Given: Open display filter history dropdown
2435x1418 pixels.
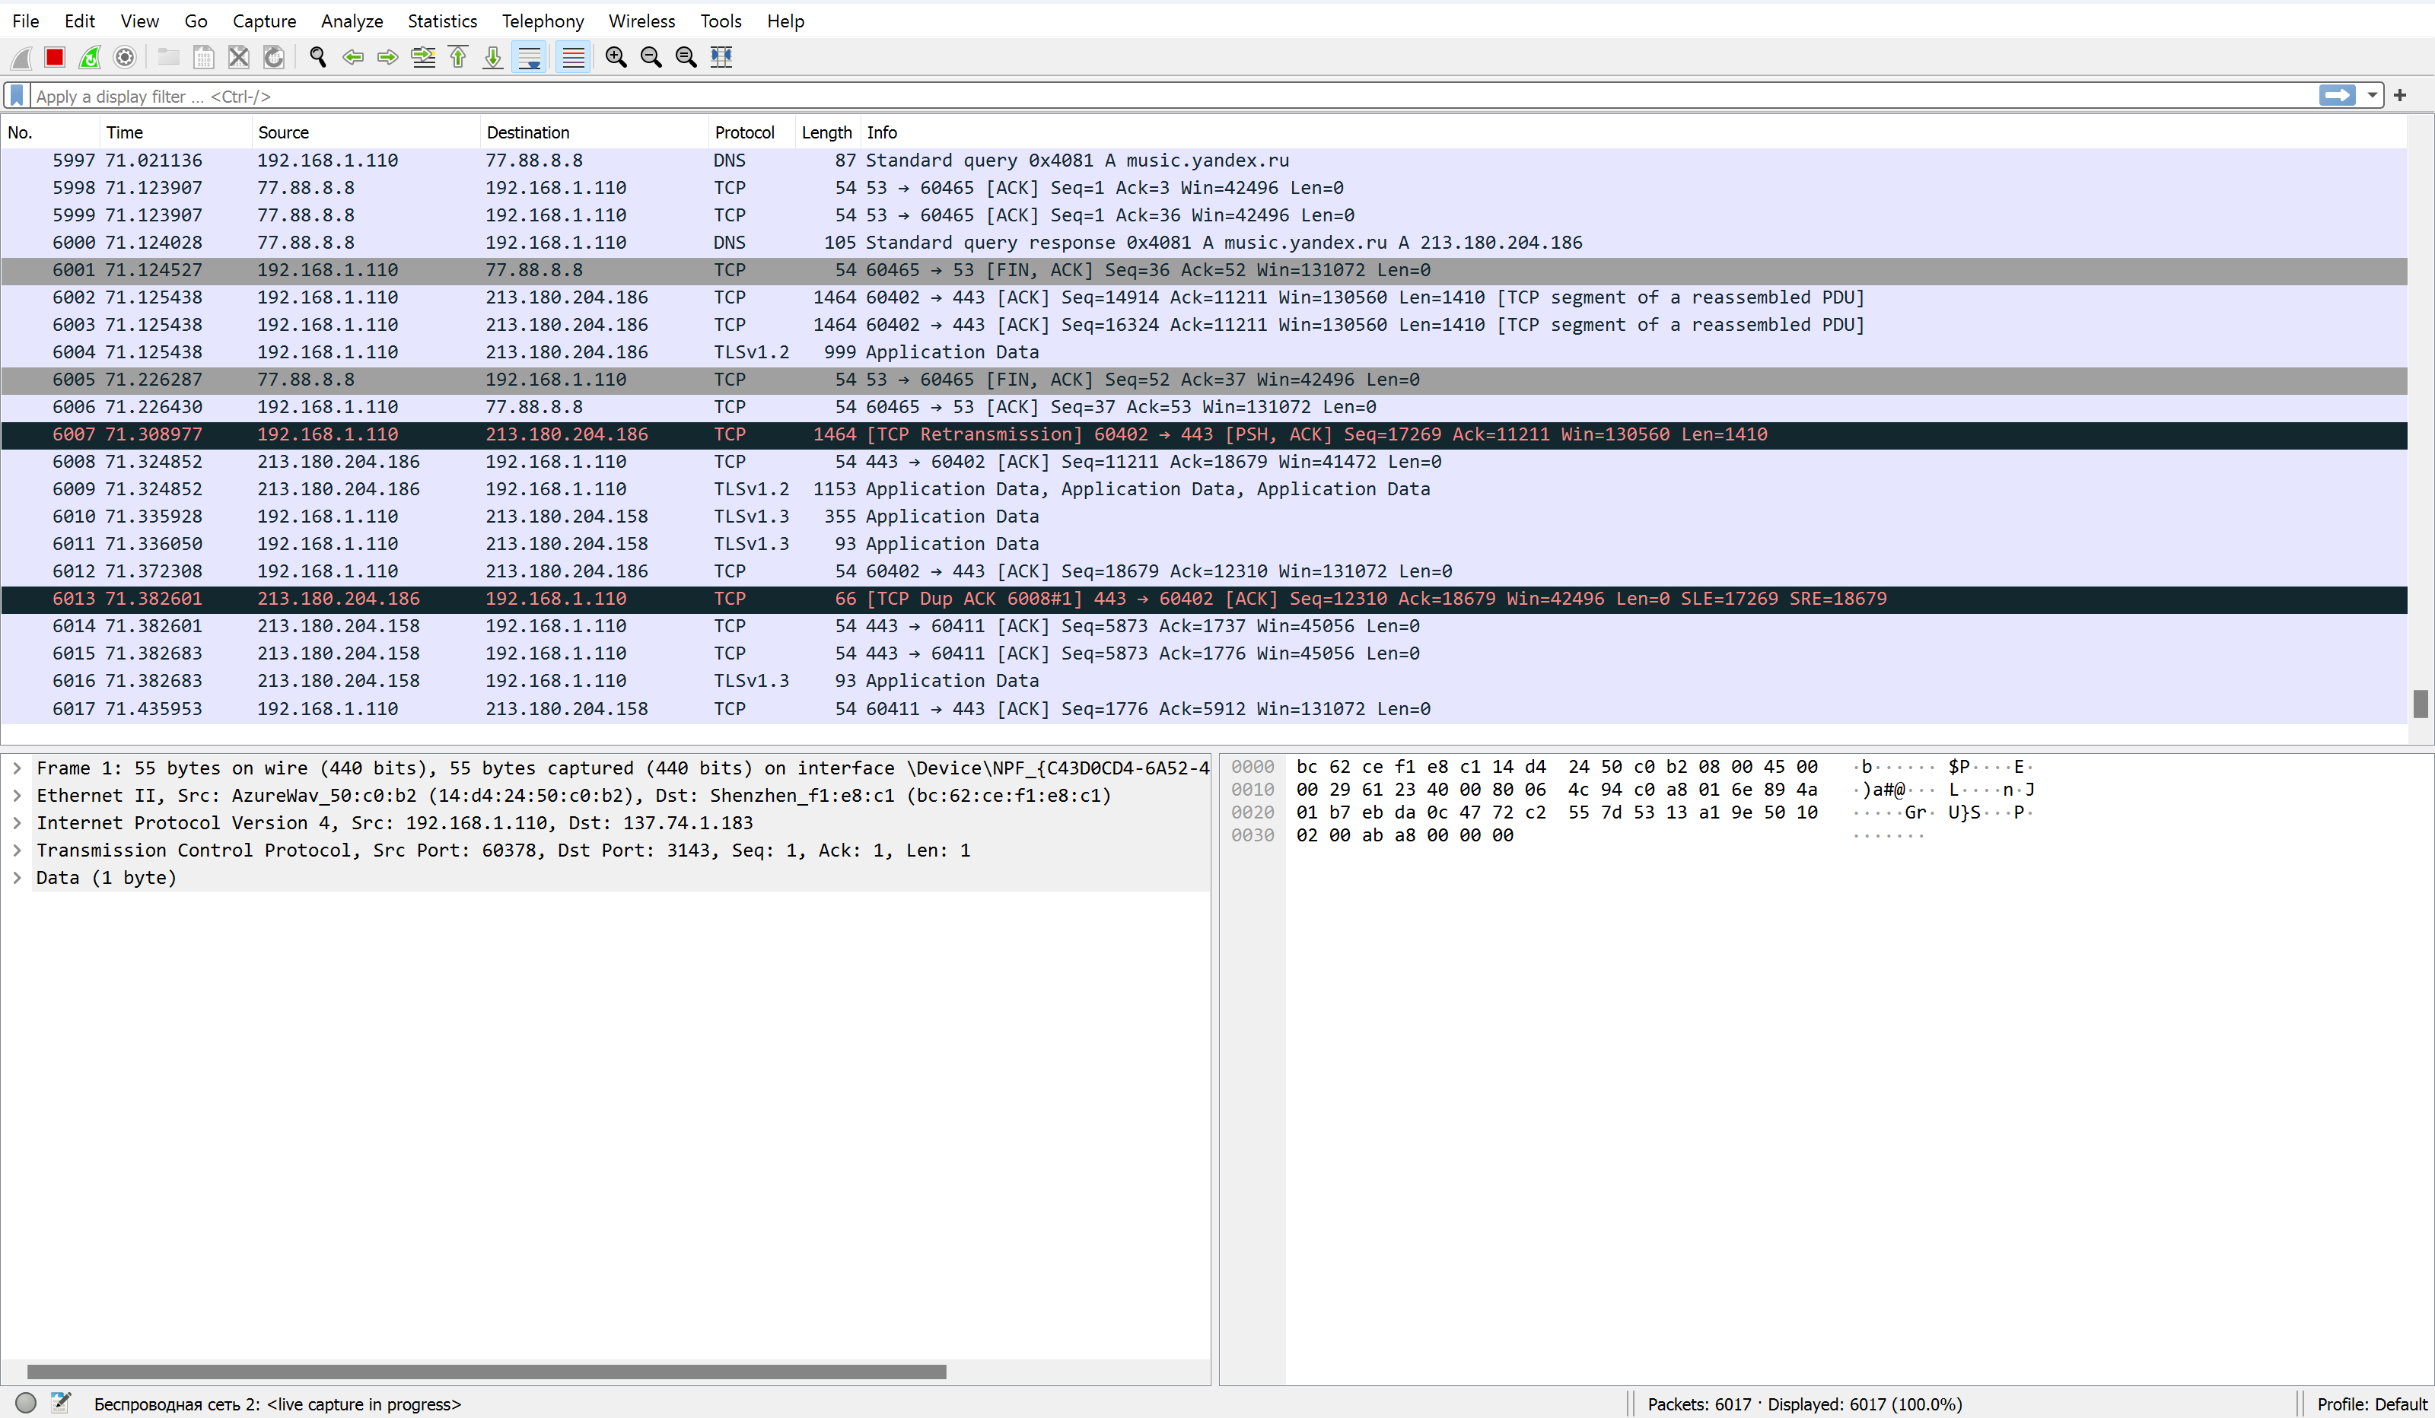Looking at the screenshot, I should (x=2372, y=94).
